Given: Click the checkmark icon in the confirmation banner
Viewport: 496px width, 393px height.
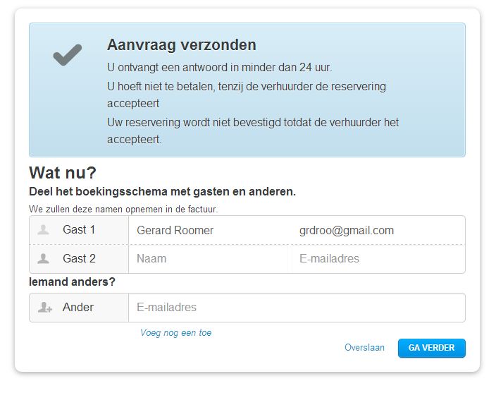Looking at the screenshot, I should 68,55.
